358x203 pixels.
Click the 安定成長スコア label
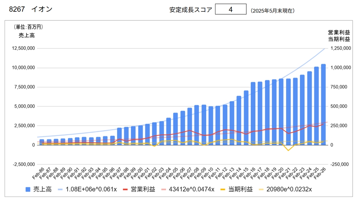tap(191, 10)
